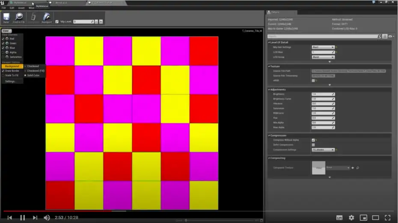Select Checkered (Fill) background option
This screenshot has width=398, height=223.
(35, 71)
